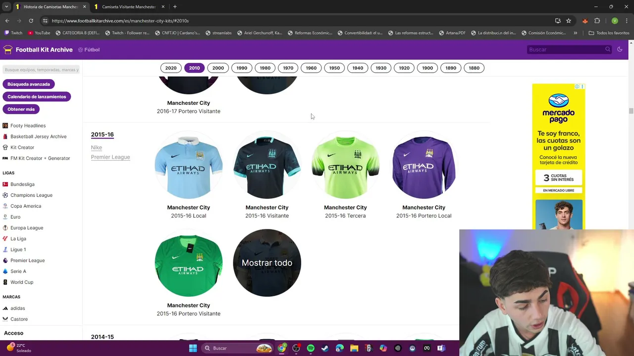Select the 2020 decade pill

pos(171,68)
